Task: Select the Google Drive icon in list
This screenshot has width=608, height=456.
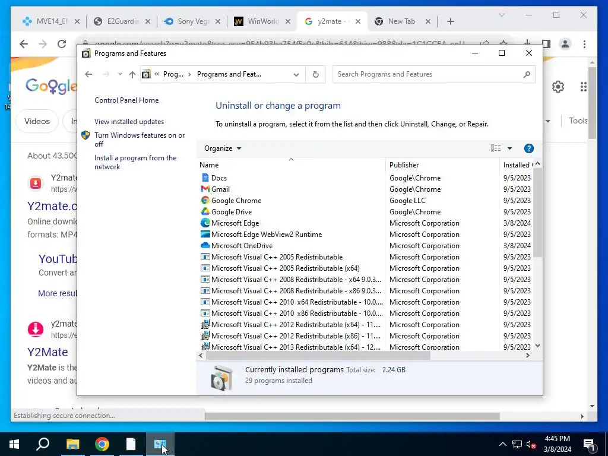Action: 205,211
